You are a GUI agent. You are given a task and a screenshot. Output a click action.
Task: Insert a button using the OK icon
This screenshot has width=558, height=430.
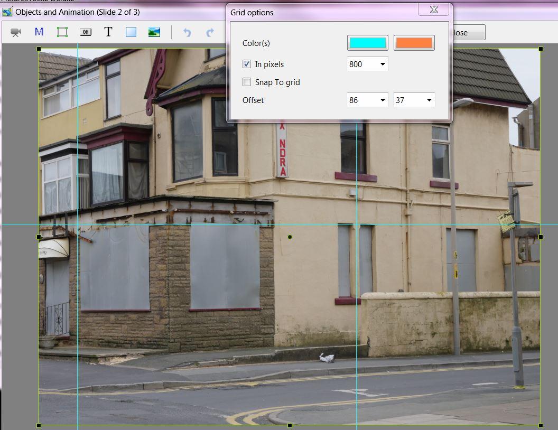pyautogui.click(x=86, y=32)
